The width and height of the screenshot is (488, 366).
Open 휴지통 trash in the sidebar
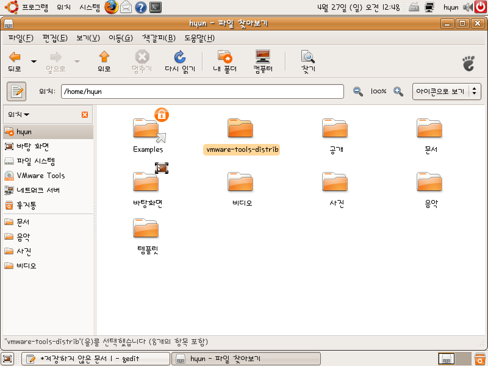(x=48, y=205)
